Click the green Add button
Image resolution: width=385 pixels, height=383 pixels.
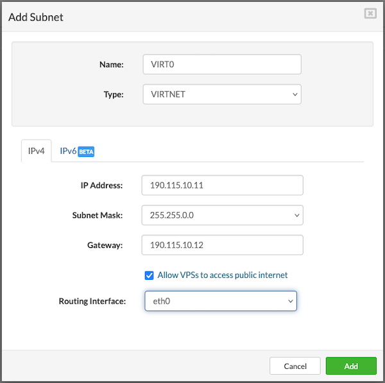pyautogui.click(x=350, y=366)
